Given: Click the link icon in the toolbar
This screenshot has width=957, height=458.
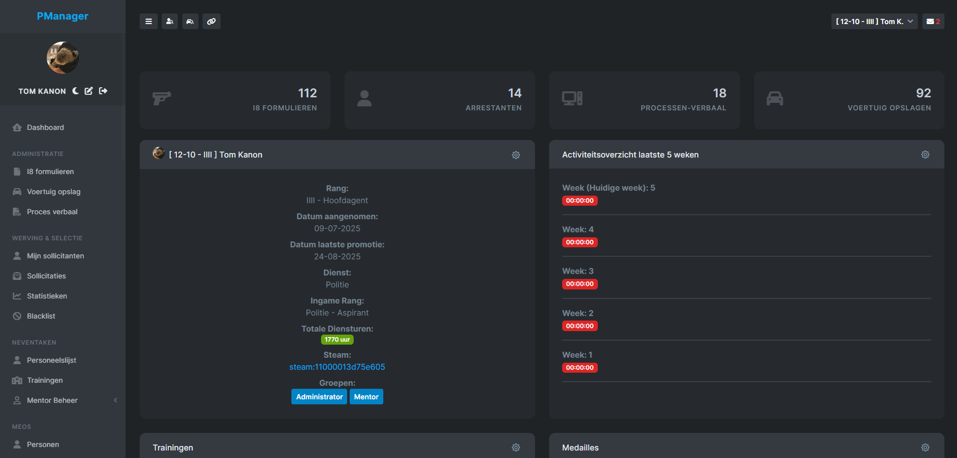Looking at the screenshot, I should (211, 21).
